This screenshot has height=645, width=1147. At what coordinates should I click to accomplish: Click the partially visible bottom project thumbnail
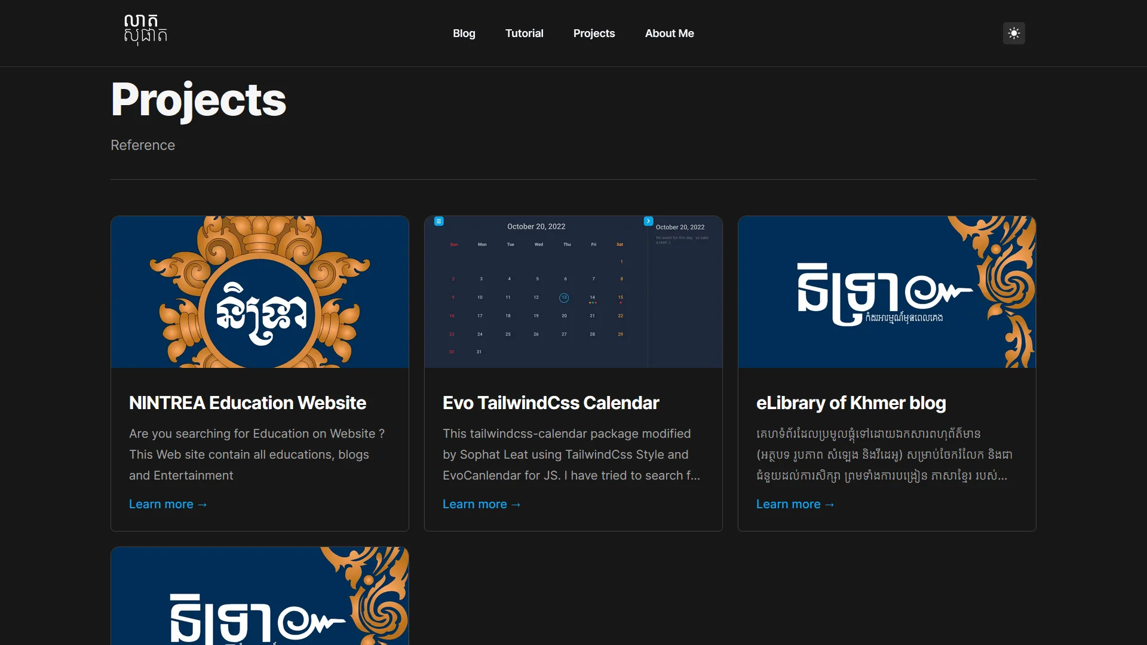[x=259, y=597]
